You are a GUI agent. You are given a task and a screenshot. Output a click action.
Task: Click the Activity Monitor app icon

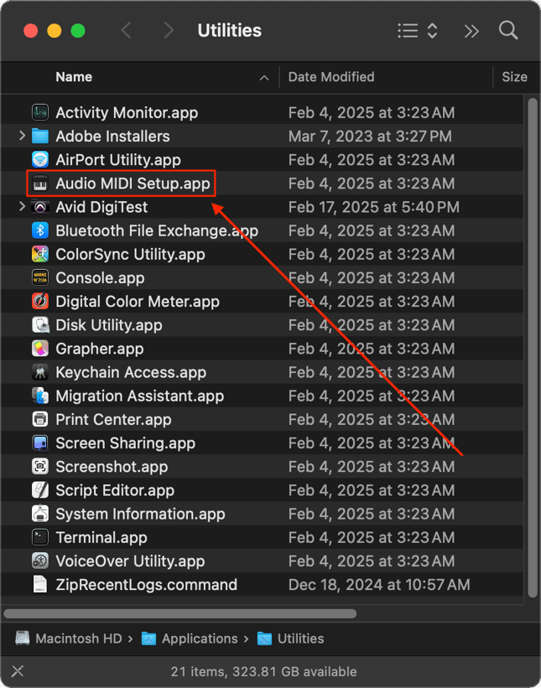click(40, 113)
